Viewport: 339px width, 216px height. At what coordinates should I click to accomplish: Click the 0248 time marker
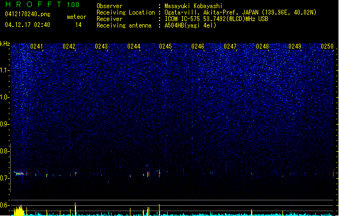click(262, 46)
